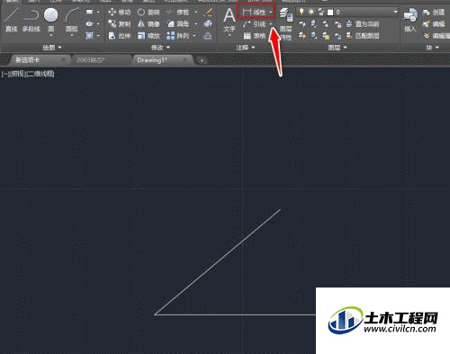The width and height of the screenshot is (450, 354).
Task: Click Edit block (编辑)
Action: [434, 24]
